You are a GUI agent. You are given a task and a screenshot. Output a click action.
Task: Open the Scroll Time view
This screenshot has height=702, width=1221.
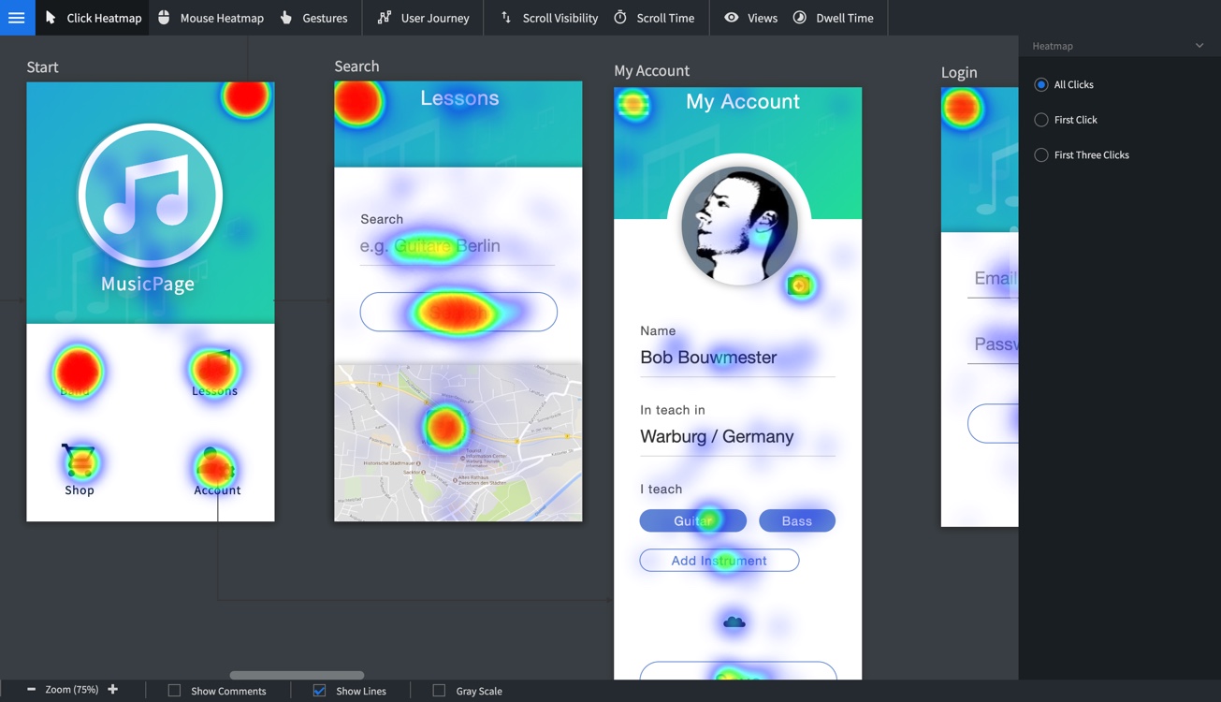(x=654, y=18)
